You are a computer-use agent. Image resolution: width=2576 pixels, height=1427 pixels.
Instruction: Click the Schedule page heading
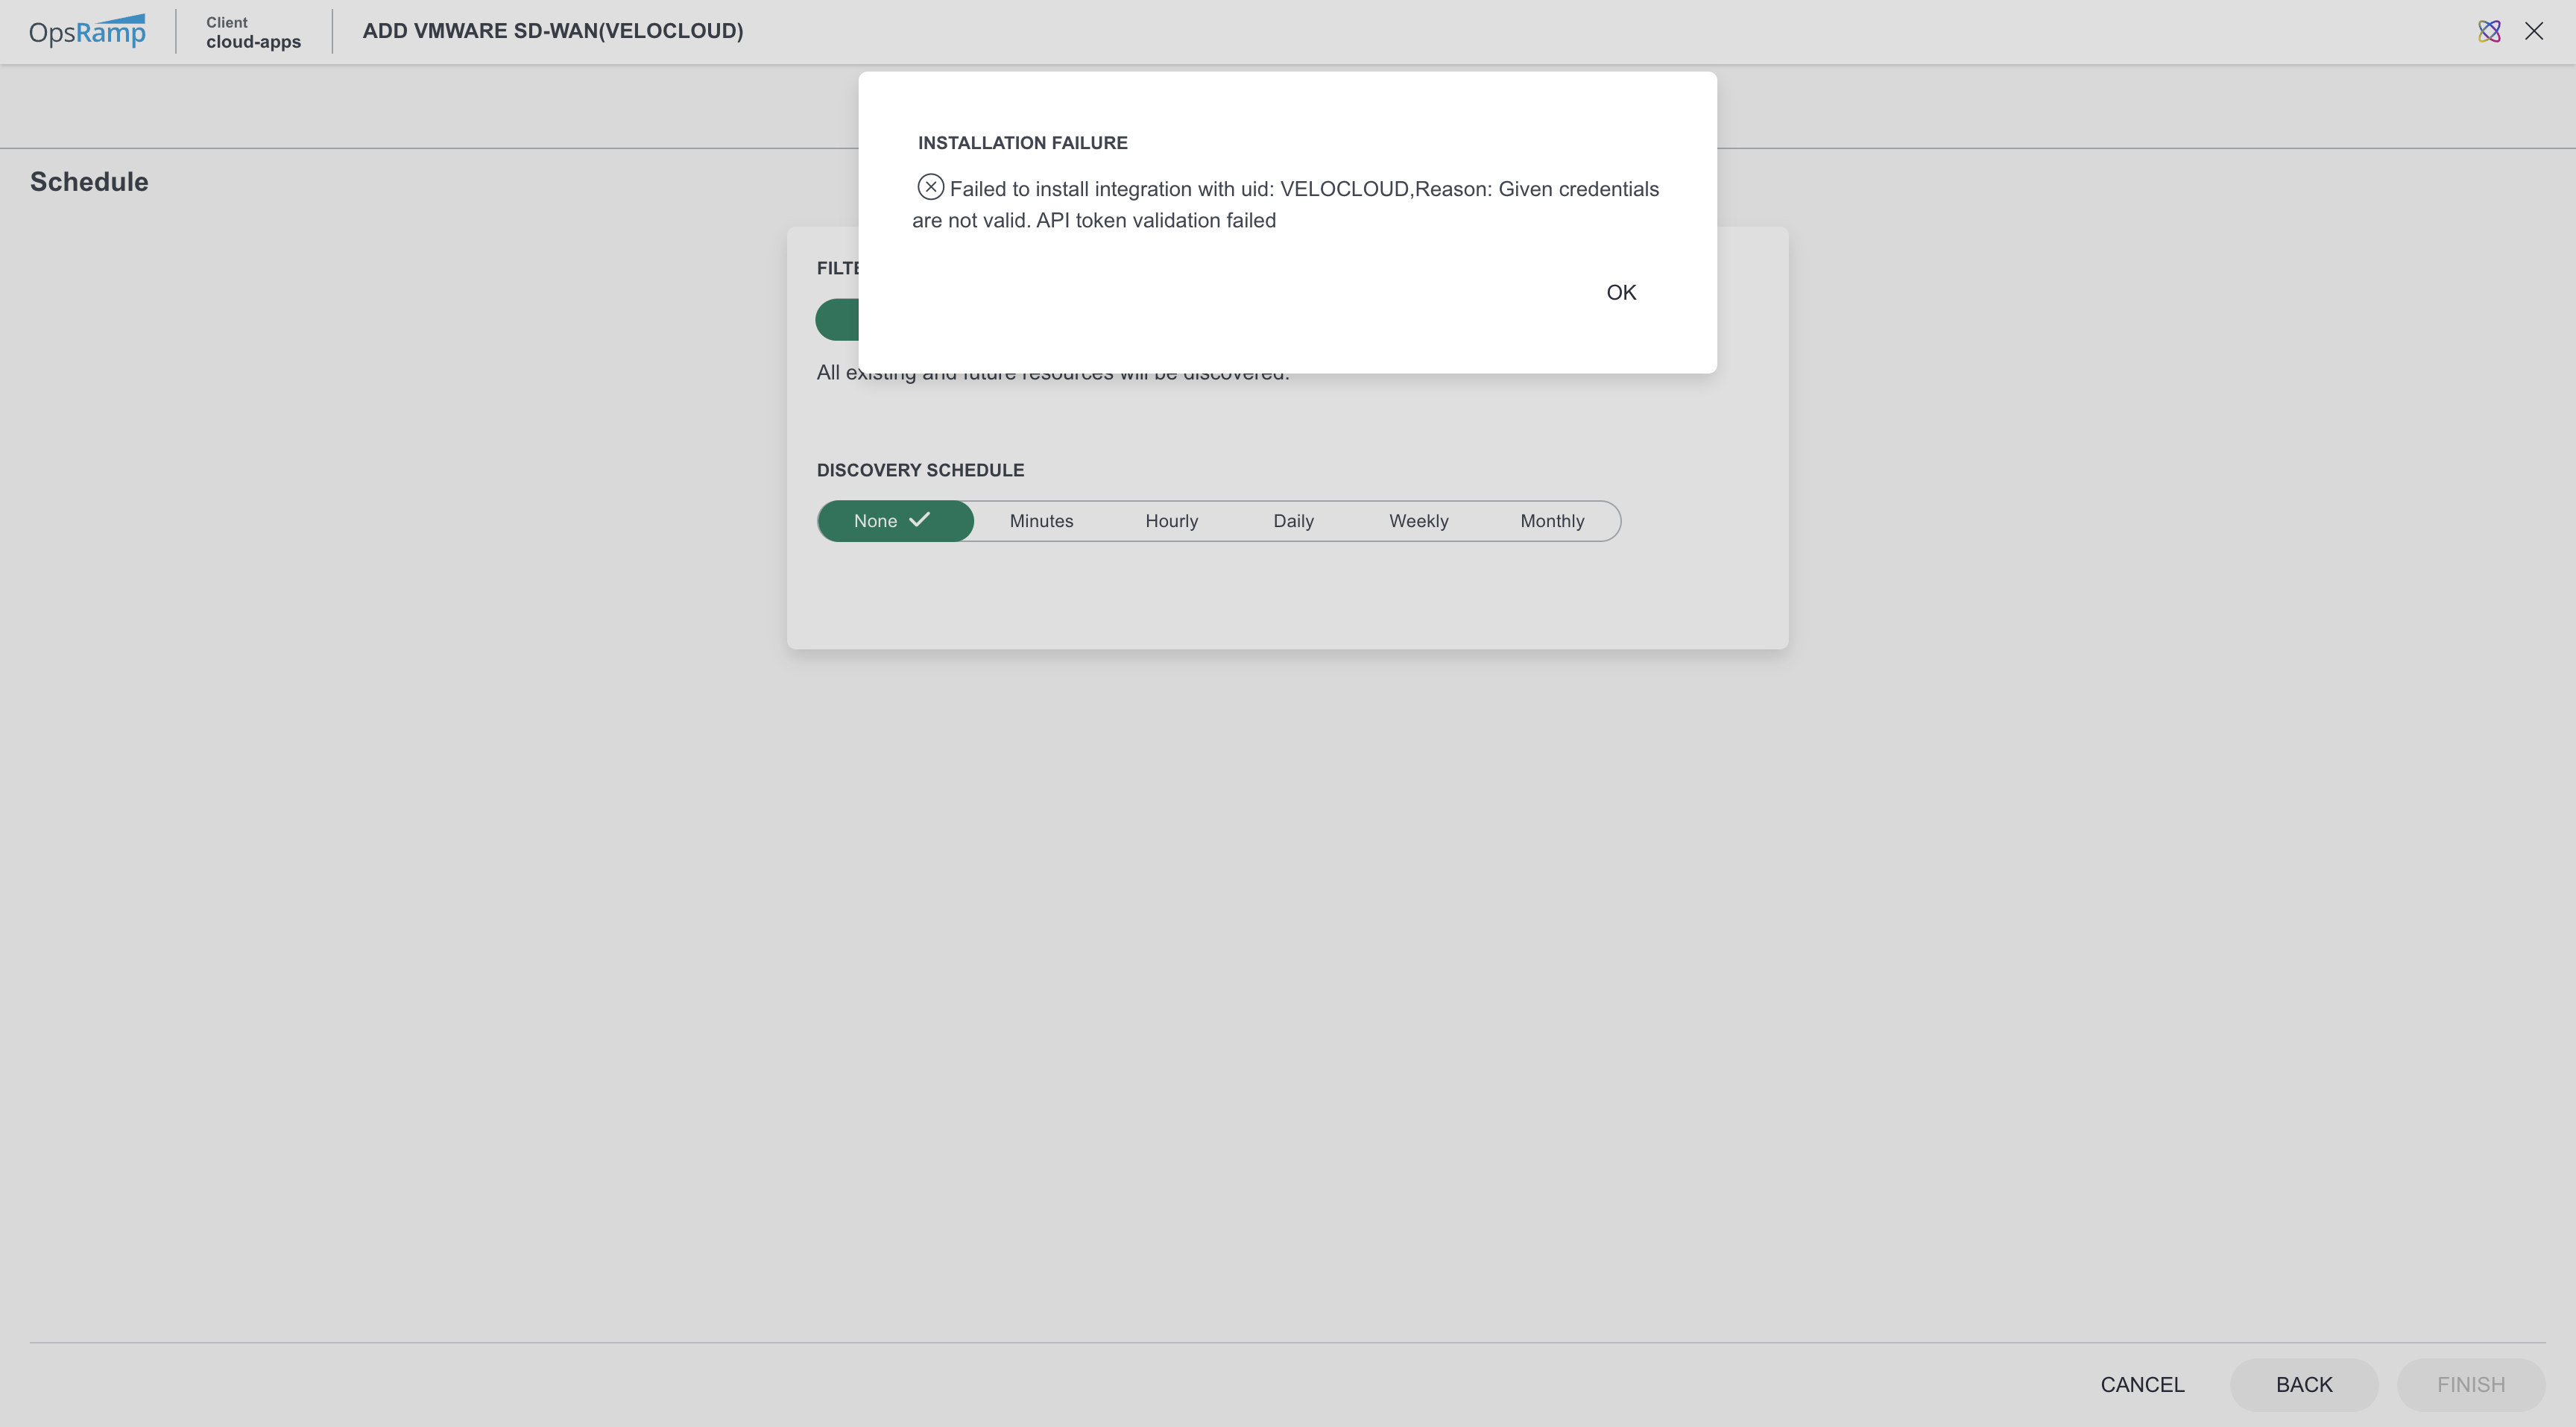click(x=89, y=182)
